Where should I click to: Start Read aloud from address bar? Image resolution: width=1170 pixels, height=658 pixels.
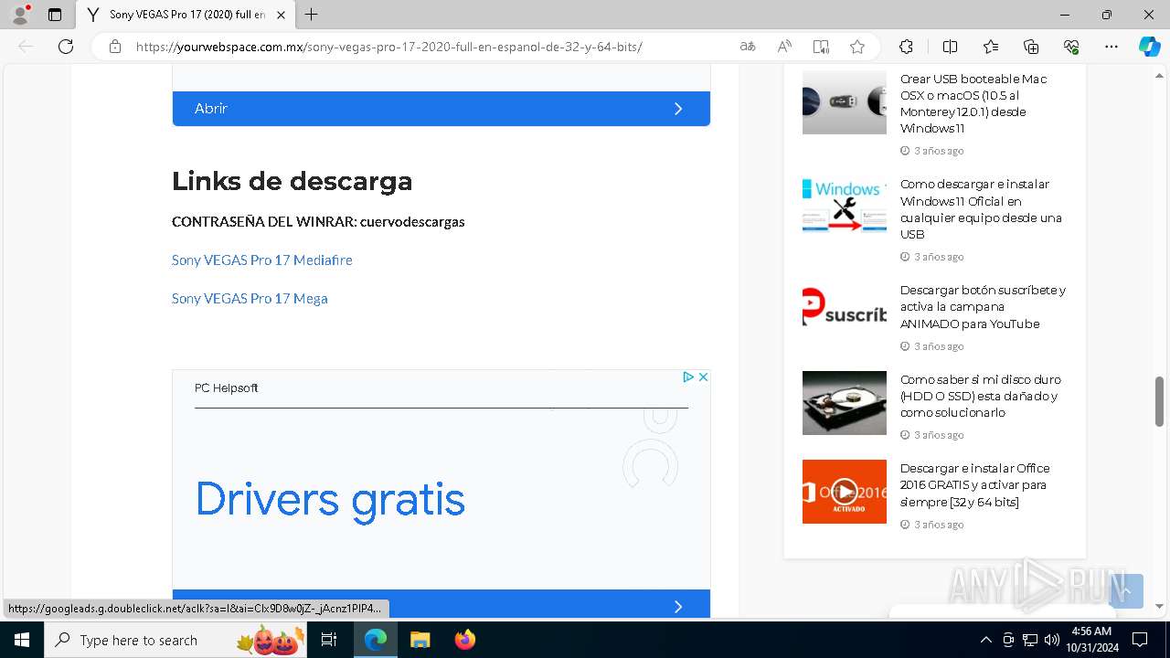point(784,47)
